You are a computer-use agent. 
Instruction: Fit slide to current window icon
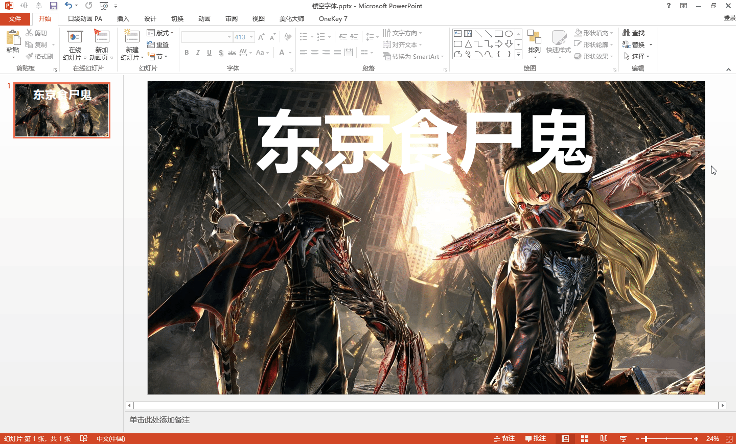point(729,439)
